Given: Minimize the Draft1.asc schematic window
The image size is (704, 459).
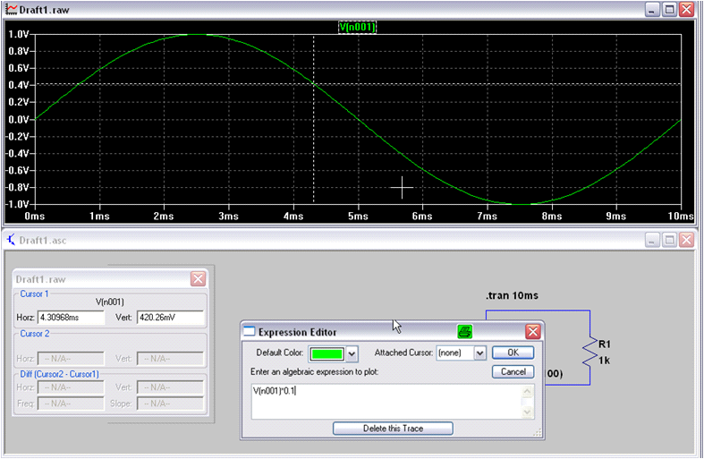Looking at the screenshot, I should click(x=652, y=240).
